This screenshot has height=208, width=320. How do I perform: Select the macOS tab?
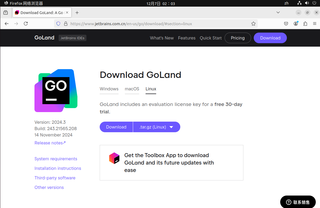pyautogui.click(x=132, y=89)
